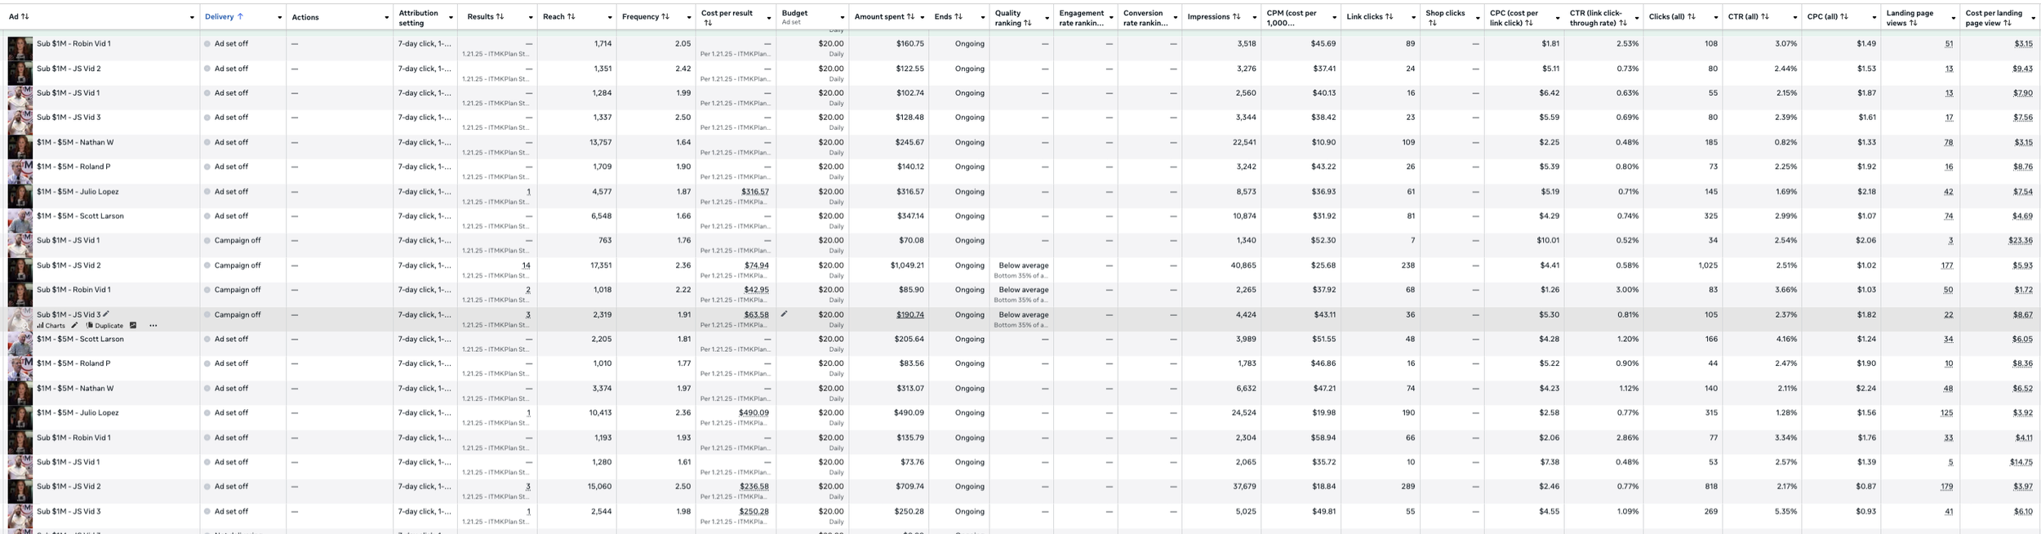Sort by Link clicks
The height and width of the screenshot is (534, 2041).
1389,16
